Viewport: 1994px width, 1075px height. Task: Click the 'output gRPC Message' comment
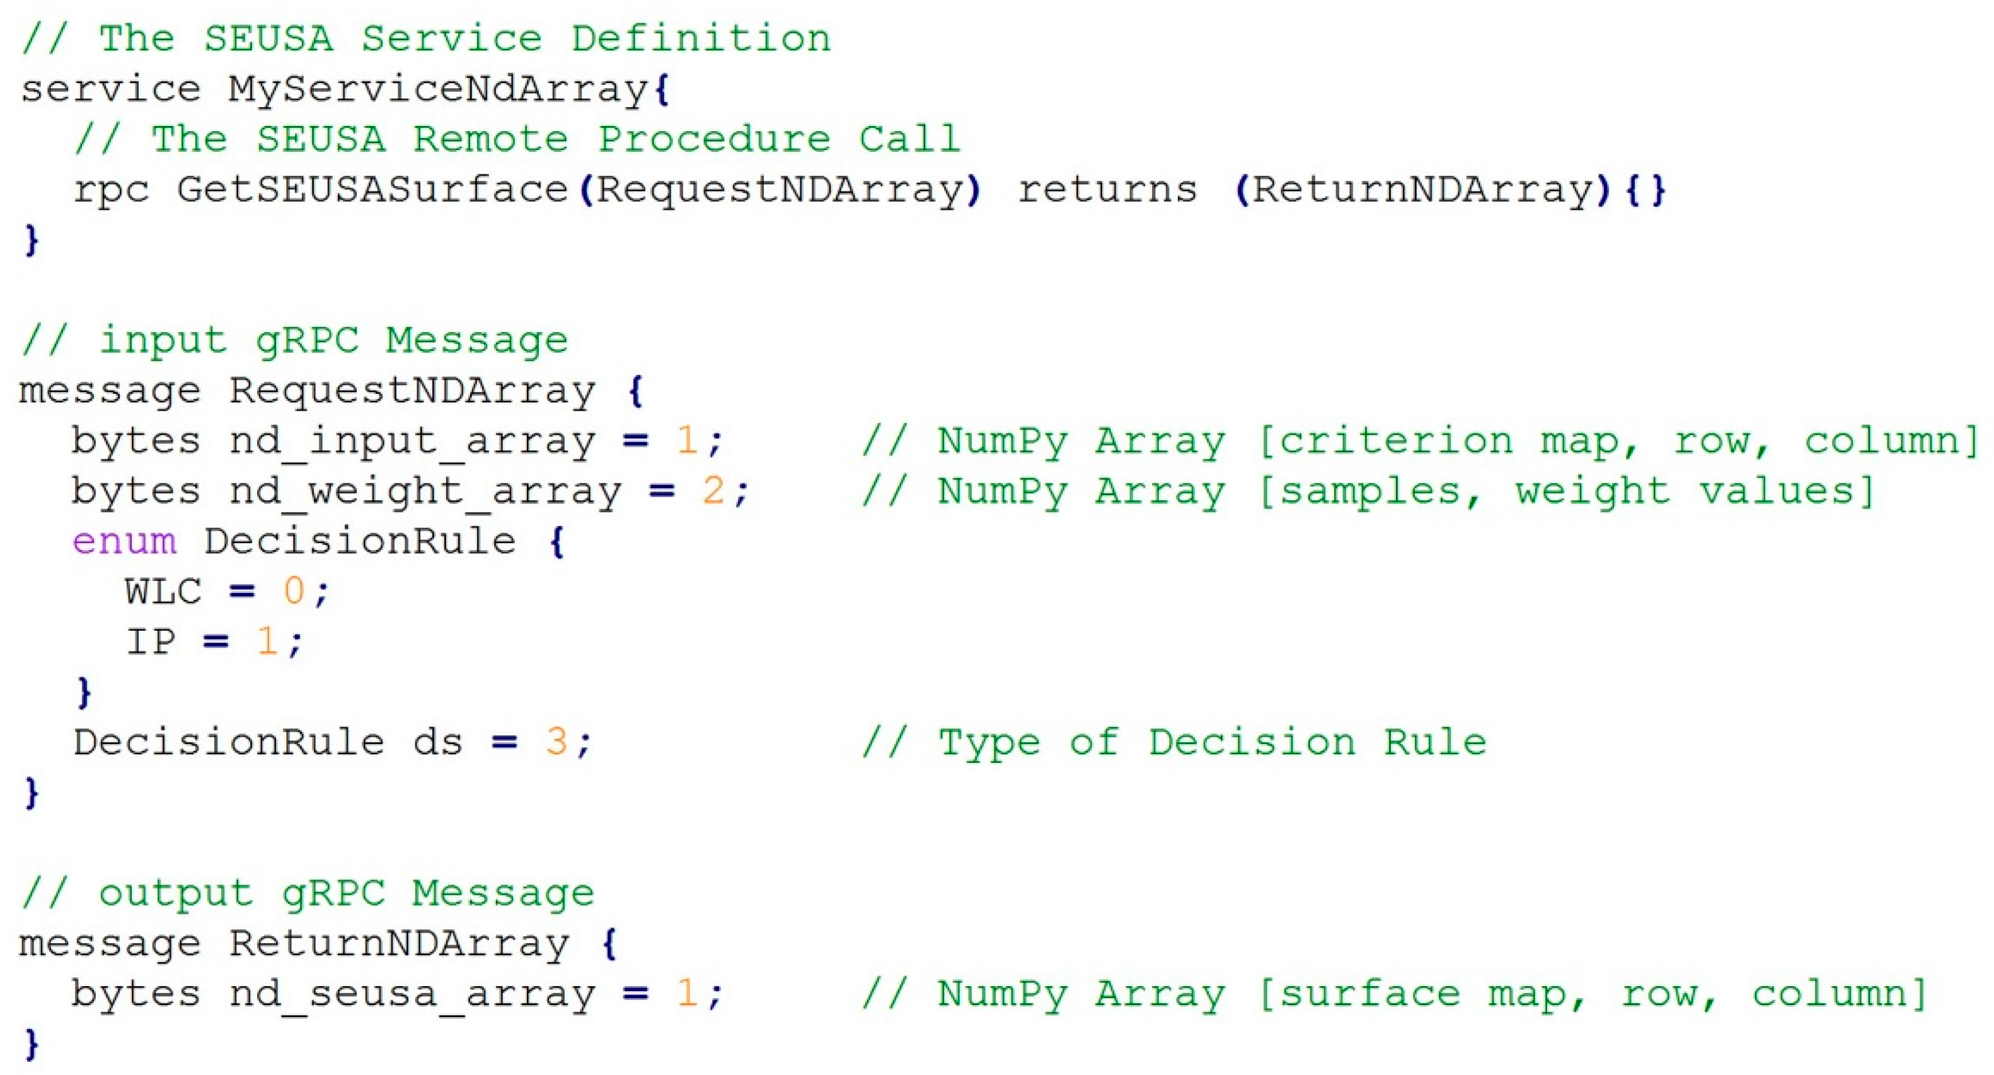point(346,893)
